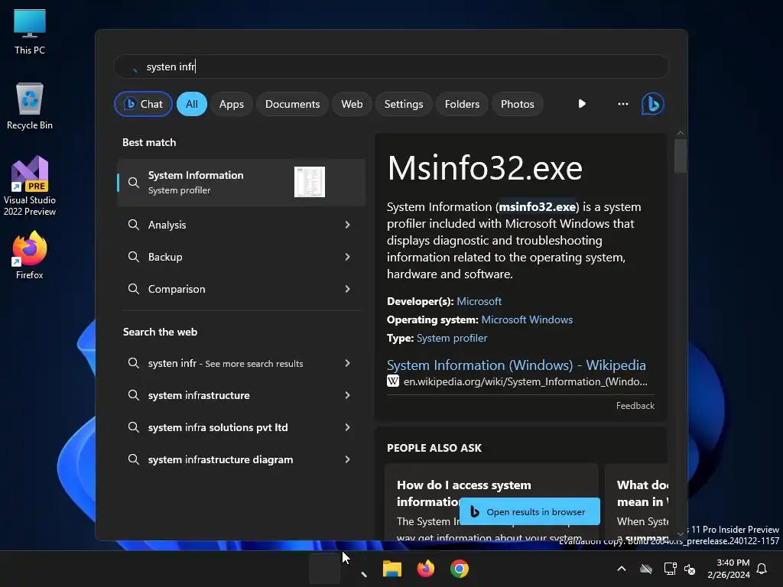The width and height of the screenshot is (783, 587).
Task: Click the magnifier icon next to Comparison
Action: click(x=133, y=288)
